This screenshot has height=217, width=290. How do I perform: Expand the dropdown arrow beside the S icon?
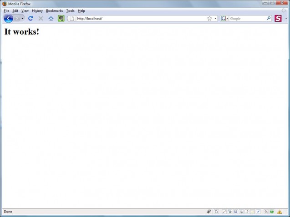coord(286,19)
